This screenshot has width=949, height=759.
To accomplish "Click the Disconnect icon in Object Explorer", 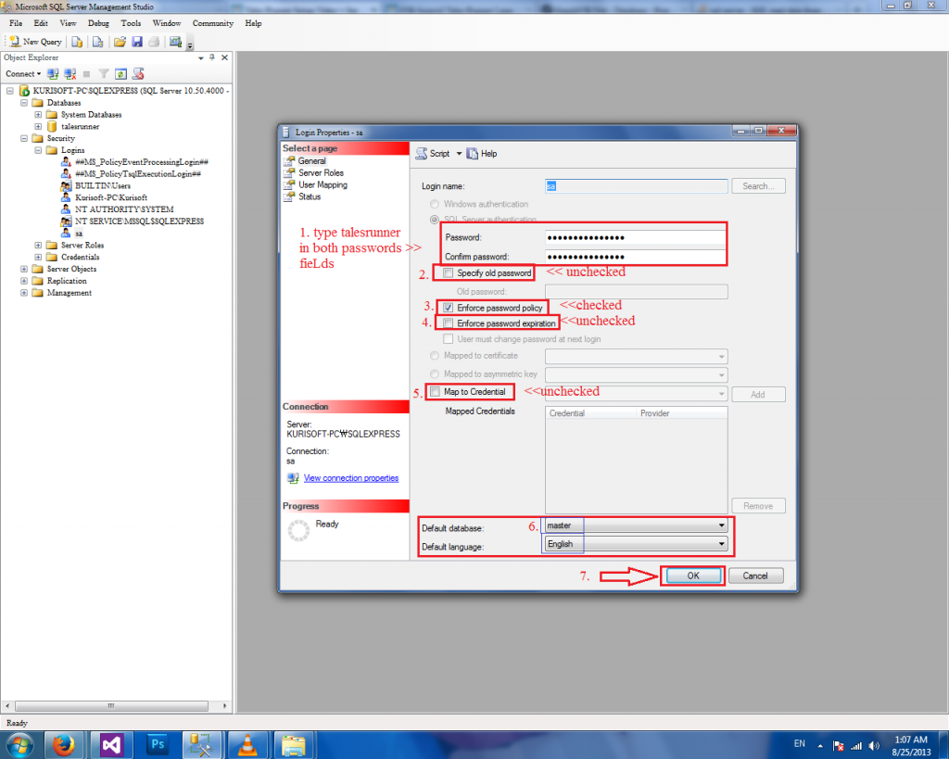I will 70,73.
